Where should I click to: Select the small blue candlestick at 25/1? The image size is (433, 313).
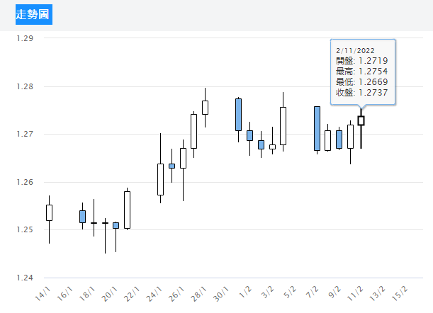pyautogui.click(x=171, y=166)
